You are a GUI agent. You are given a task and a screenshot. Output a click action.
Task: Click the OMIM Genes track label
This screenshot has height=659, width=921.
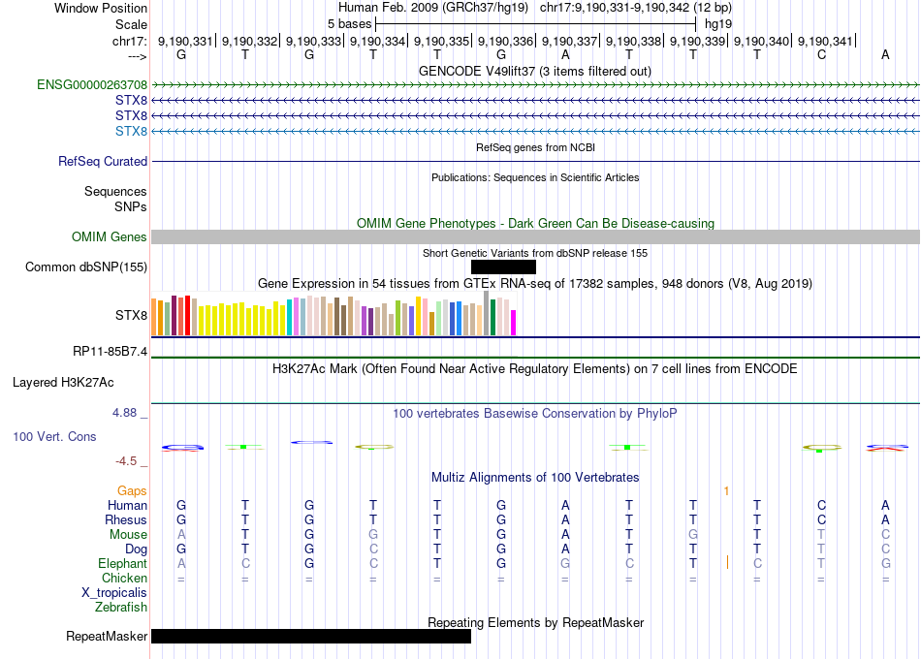(x=110, y=236)
